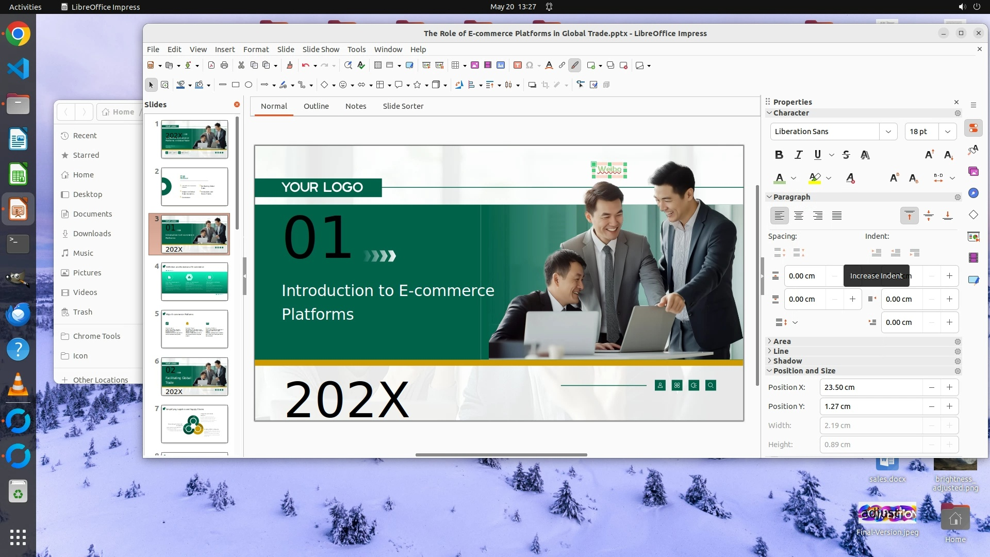This screenshot has width=990, height=557.
Task: Switch to the Slide Sorter tab
Action: [403, 106]
